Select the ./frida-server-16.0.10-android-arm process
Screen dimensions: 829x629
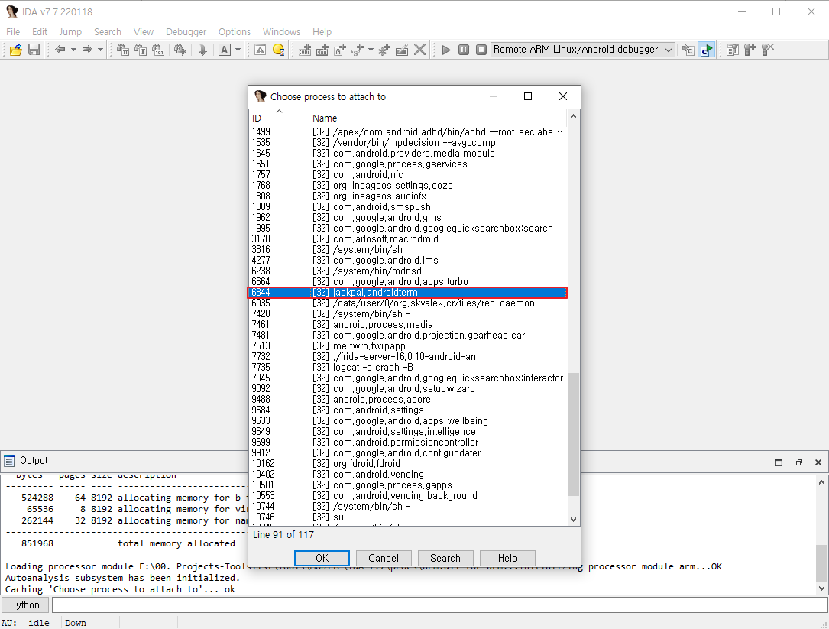[x=408, y=357]
